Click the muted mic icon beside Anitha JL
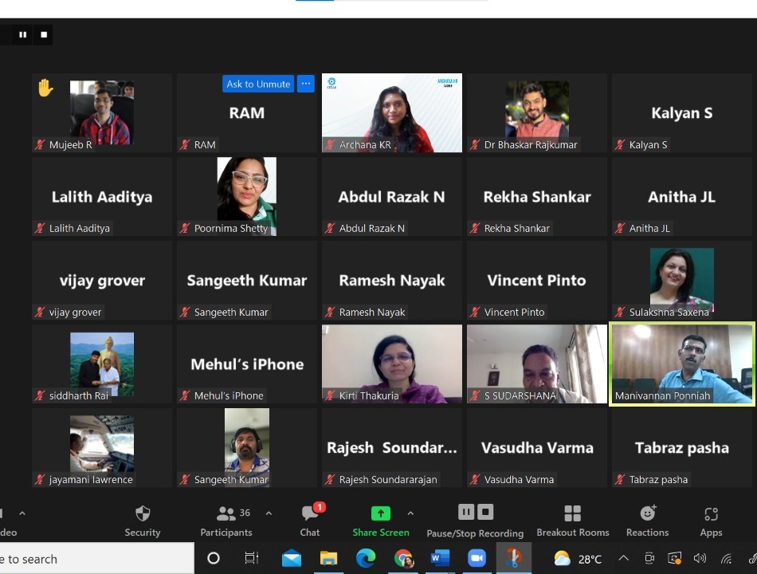Screen dimensions: 757x574 point(620,228)
